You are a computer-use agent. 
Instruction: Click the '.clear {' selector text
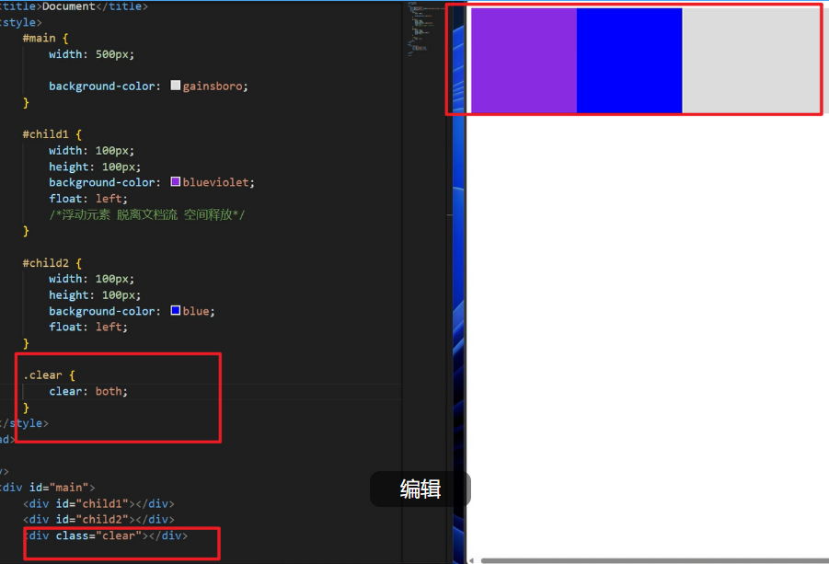coord(49,375)
